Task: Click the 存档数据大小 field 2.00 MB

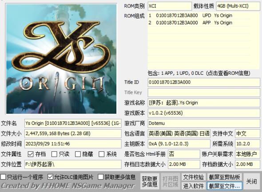Action: 247,165
